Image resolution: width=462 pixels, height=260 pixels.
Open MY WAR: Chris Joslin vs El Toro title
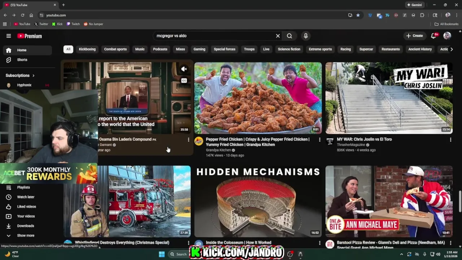pos(364,139)
